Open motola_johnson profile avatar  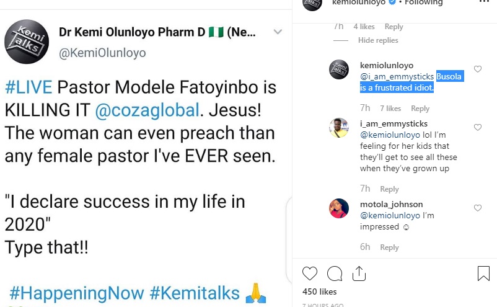point(338,208)
